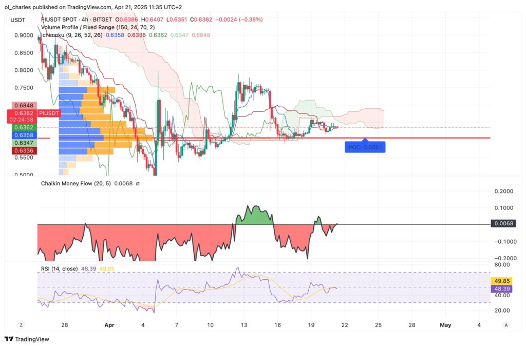The height and width of the screenshot is (347, 526).
Task: Click the May label on time axis
Action: (x=445, y=325)
